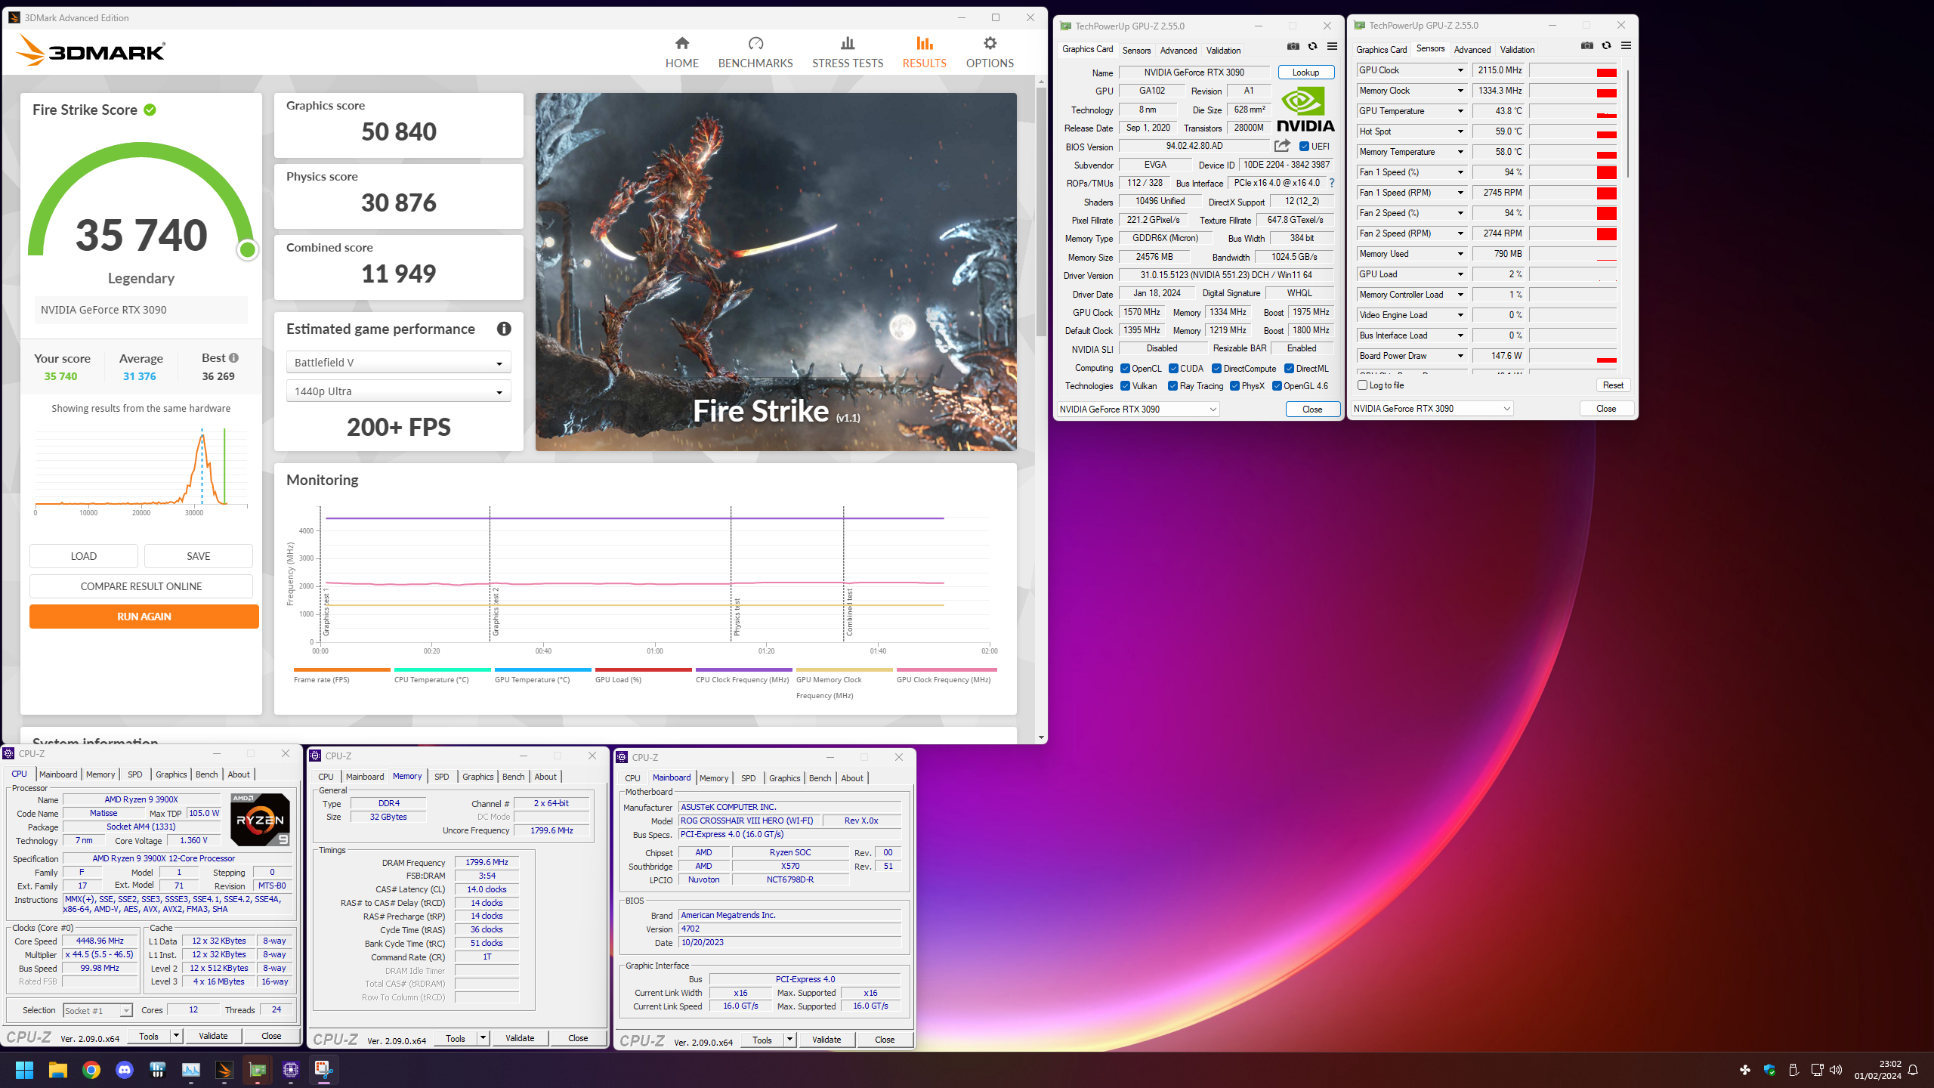Viewport: 1934px width, 1088px height.
Task: Toggle the DirectML checkbox in GPU-Z
Action: [1290, 369]
